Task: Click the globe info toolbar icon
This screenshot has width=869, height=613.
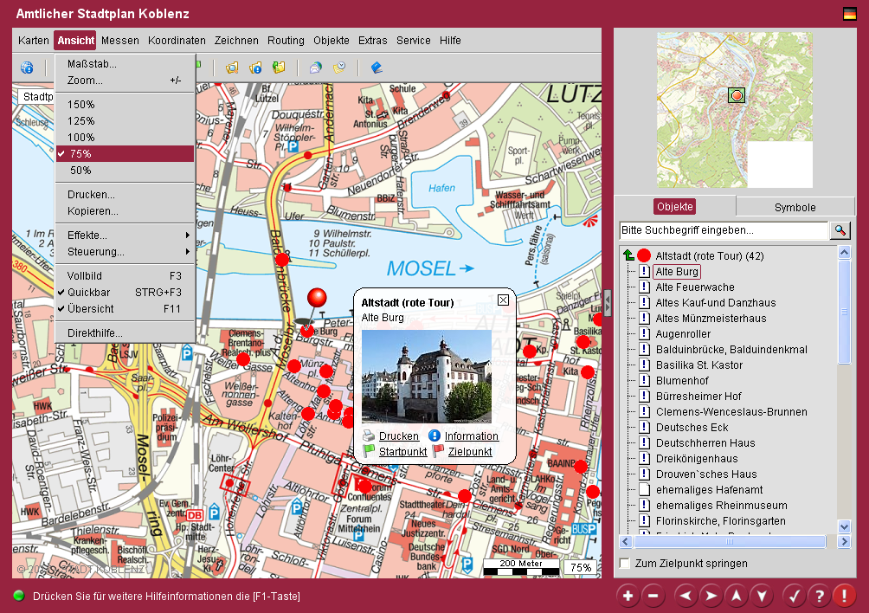Action: coord(27,68)
